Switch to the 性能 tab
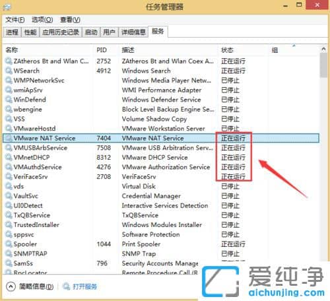The height and width of the screenshot is (301, 330). pyautogui.click(x=30, y=32)
